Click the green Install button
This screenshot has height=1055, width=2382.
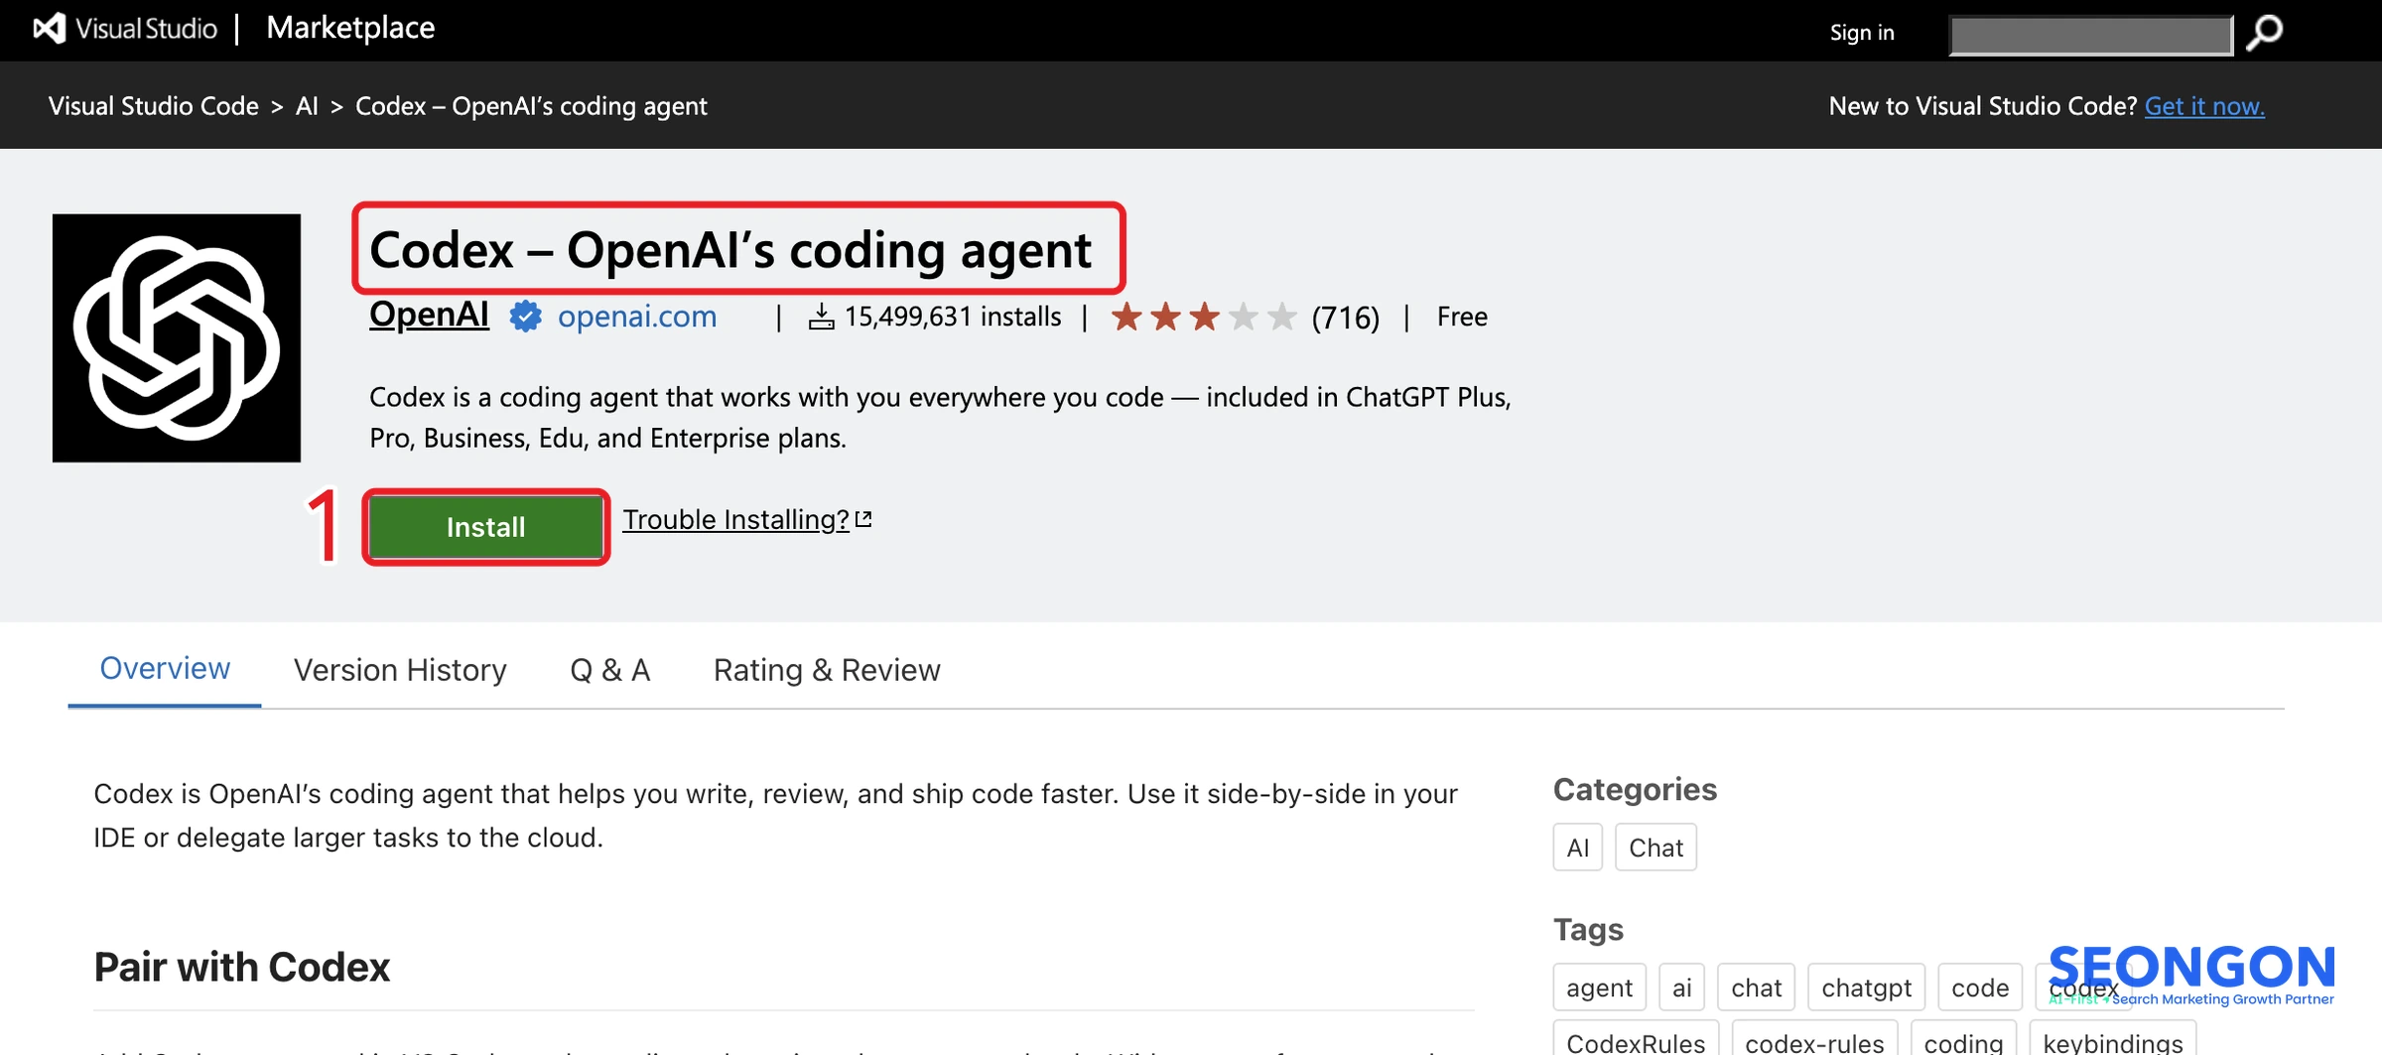tap(485, 527)
